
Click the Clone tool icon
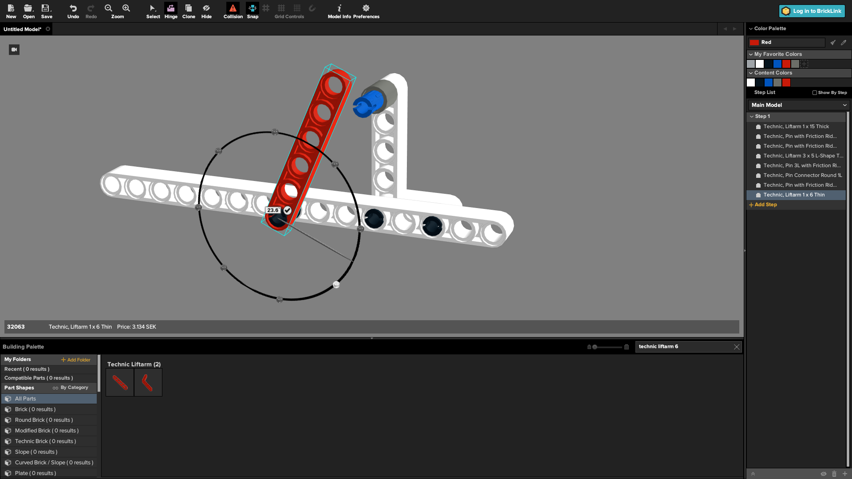point(189,11)
